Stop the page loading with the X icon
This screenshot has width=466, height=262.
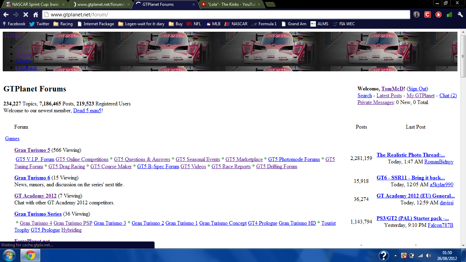coord(26,15)
